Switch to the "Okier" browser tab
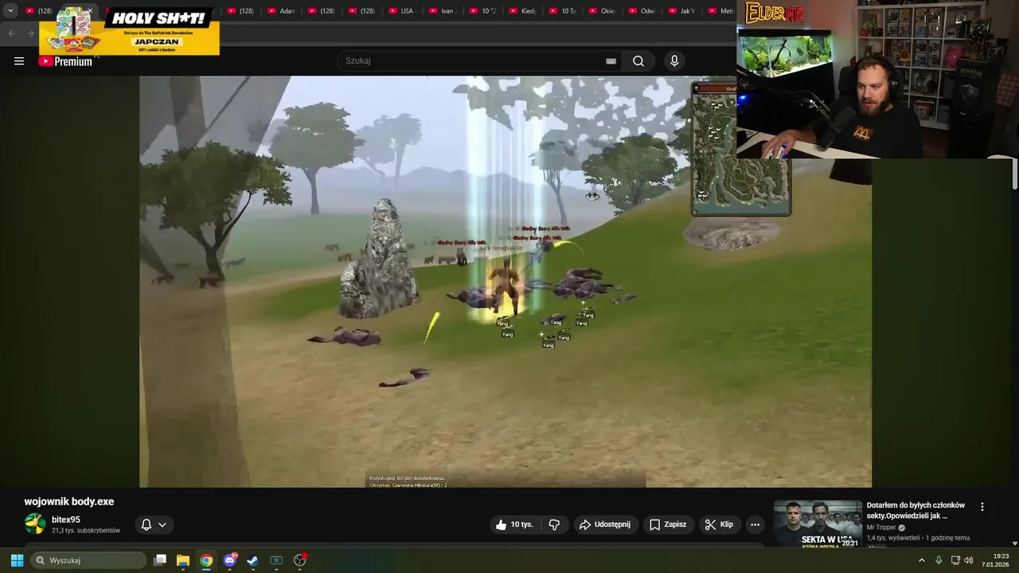Viewport: 1019px width, 573px height. pos(603,11)
